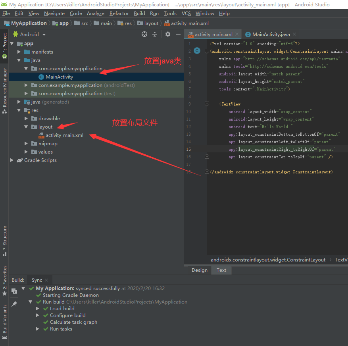This screenshot has width=348, height=346.
Task: Open the Build menu
Action: 139,13
